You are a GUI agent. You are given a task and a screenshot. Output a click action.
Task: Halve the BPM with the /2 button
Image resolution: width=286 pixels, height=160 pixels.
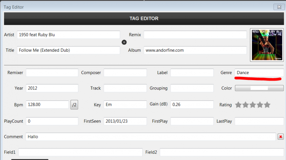[74, 105]
